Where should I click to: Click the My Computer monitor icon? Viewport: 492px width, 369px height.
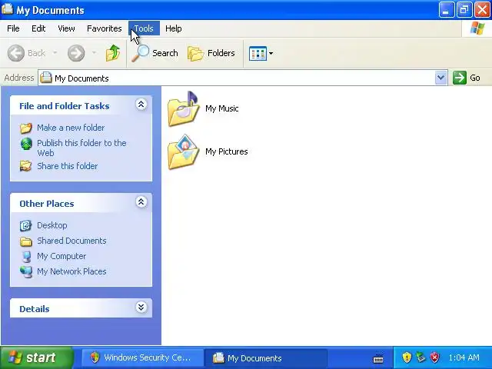[27, 257]
